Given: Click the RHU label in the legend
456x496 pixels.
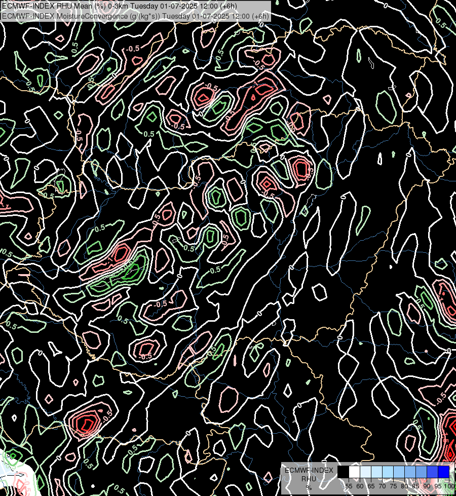Looking at the screenshot, I should (309, 479).
